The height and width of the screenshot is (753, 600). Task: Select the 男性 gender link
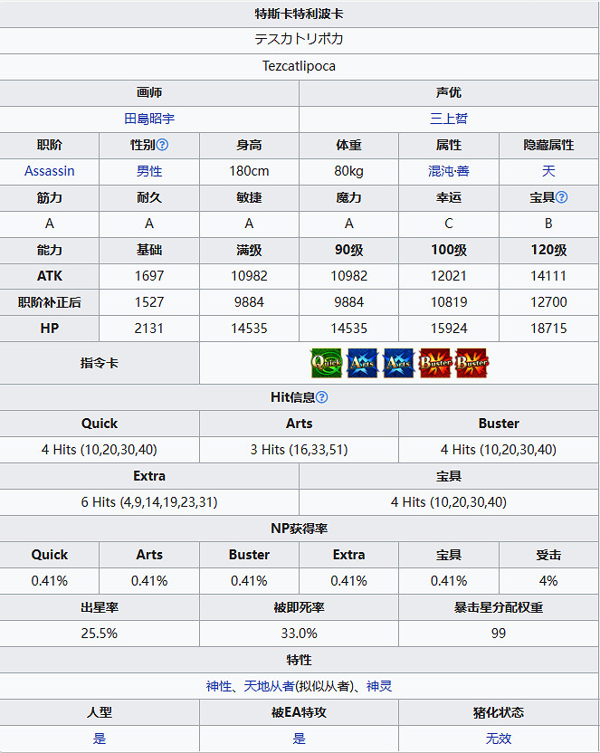click(149, 171)
